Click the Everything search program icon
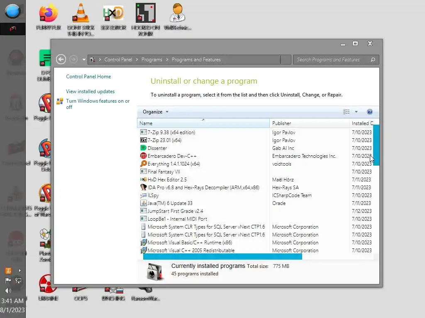The image size is (425, 318). click(x=143, y=164)
